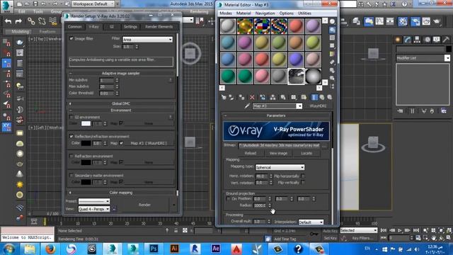The width and height of the screenshot is (453, 255).
Task: Select the Link tool in main toolbar
Action: [x=31, y=21]
